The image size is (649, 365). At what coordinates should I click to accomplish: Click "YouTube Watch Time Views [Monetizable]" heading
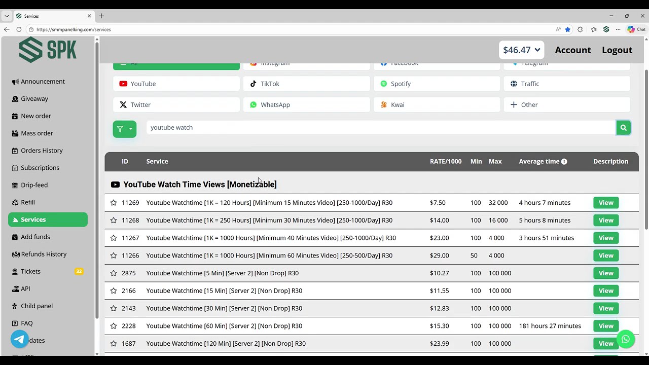(x=200, y=185)
